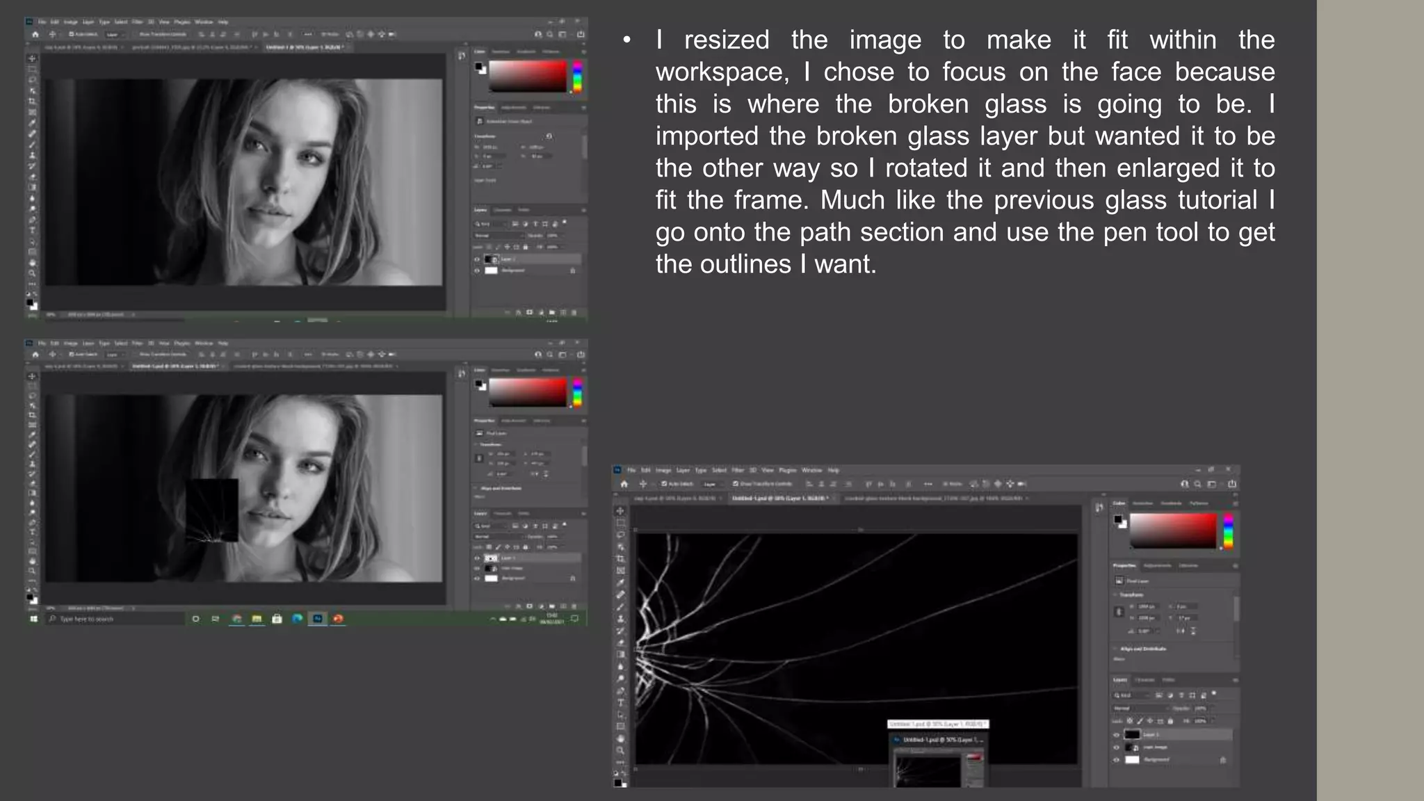Toggle layer filtering switch in cracked-glass screenshot
The width and height of the screenshot is (1424, 801).
1214,693
